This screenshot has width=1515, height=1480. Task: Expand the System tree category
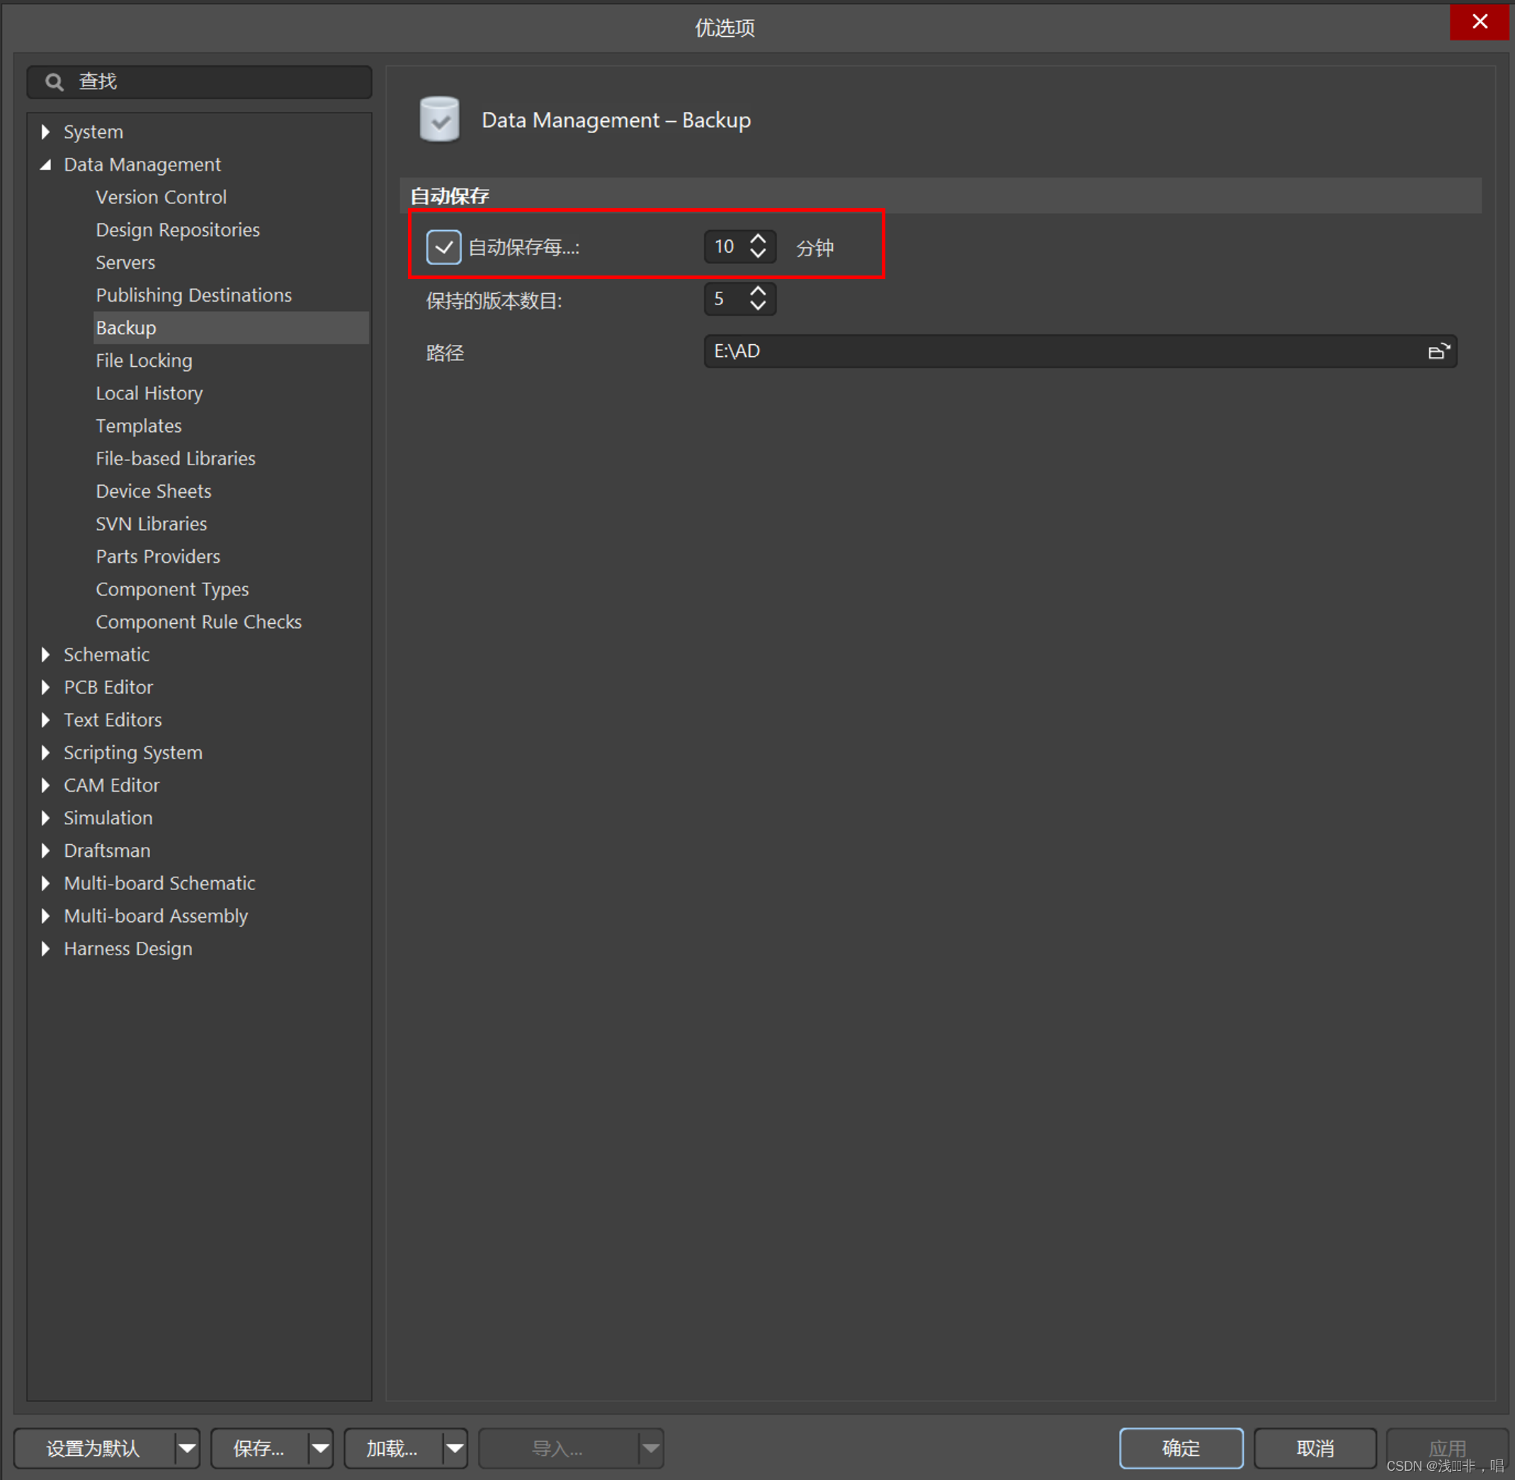(45, 132)
